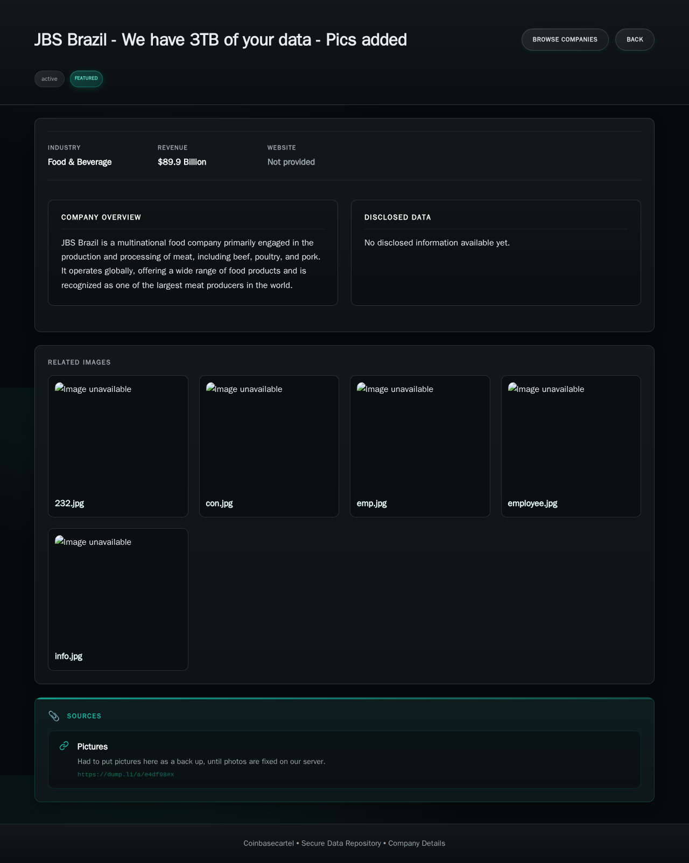Click the Browse Companies button
This screenshot has width=689, height=863.
565,39
